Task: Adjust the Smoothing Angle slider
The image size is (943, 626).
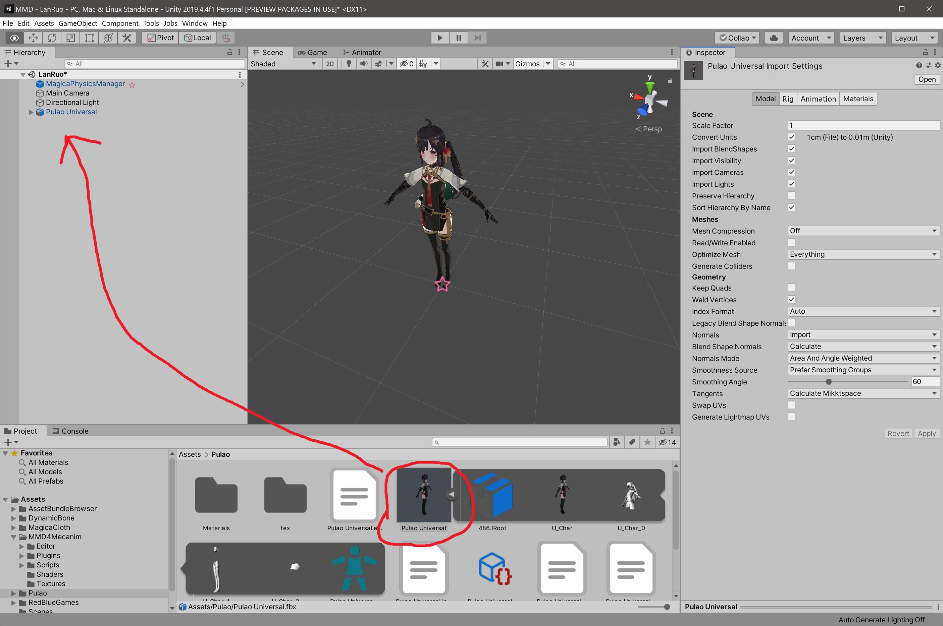Action: click(x=828, y=382)
